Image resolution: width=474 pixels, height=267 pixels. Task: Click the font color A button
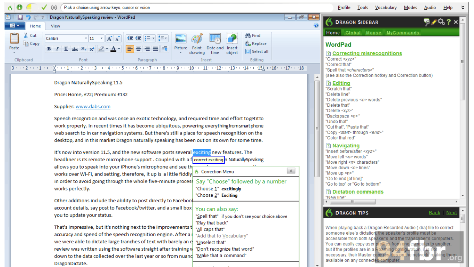click(113, 49)
